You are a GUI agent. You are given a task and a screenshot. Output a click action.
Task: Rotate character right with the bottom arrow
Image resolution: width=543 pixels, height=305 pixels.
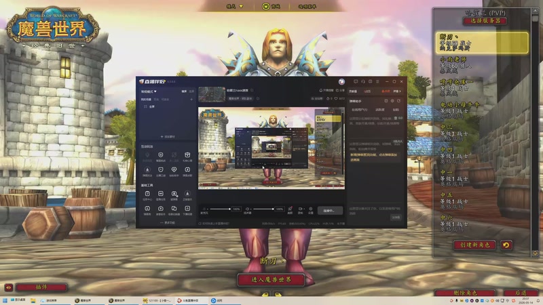click(x=278, y=294)
